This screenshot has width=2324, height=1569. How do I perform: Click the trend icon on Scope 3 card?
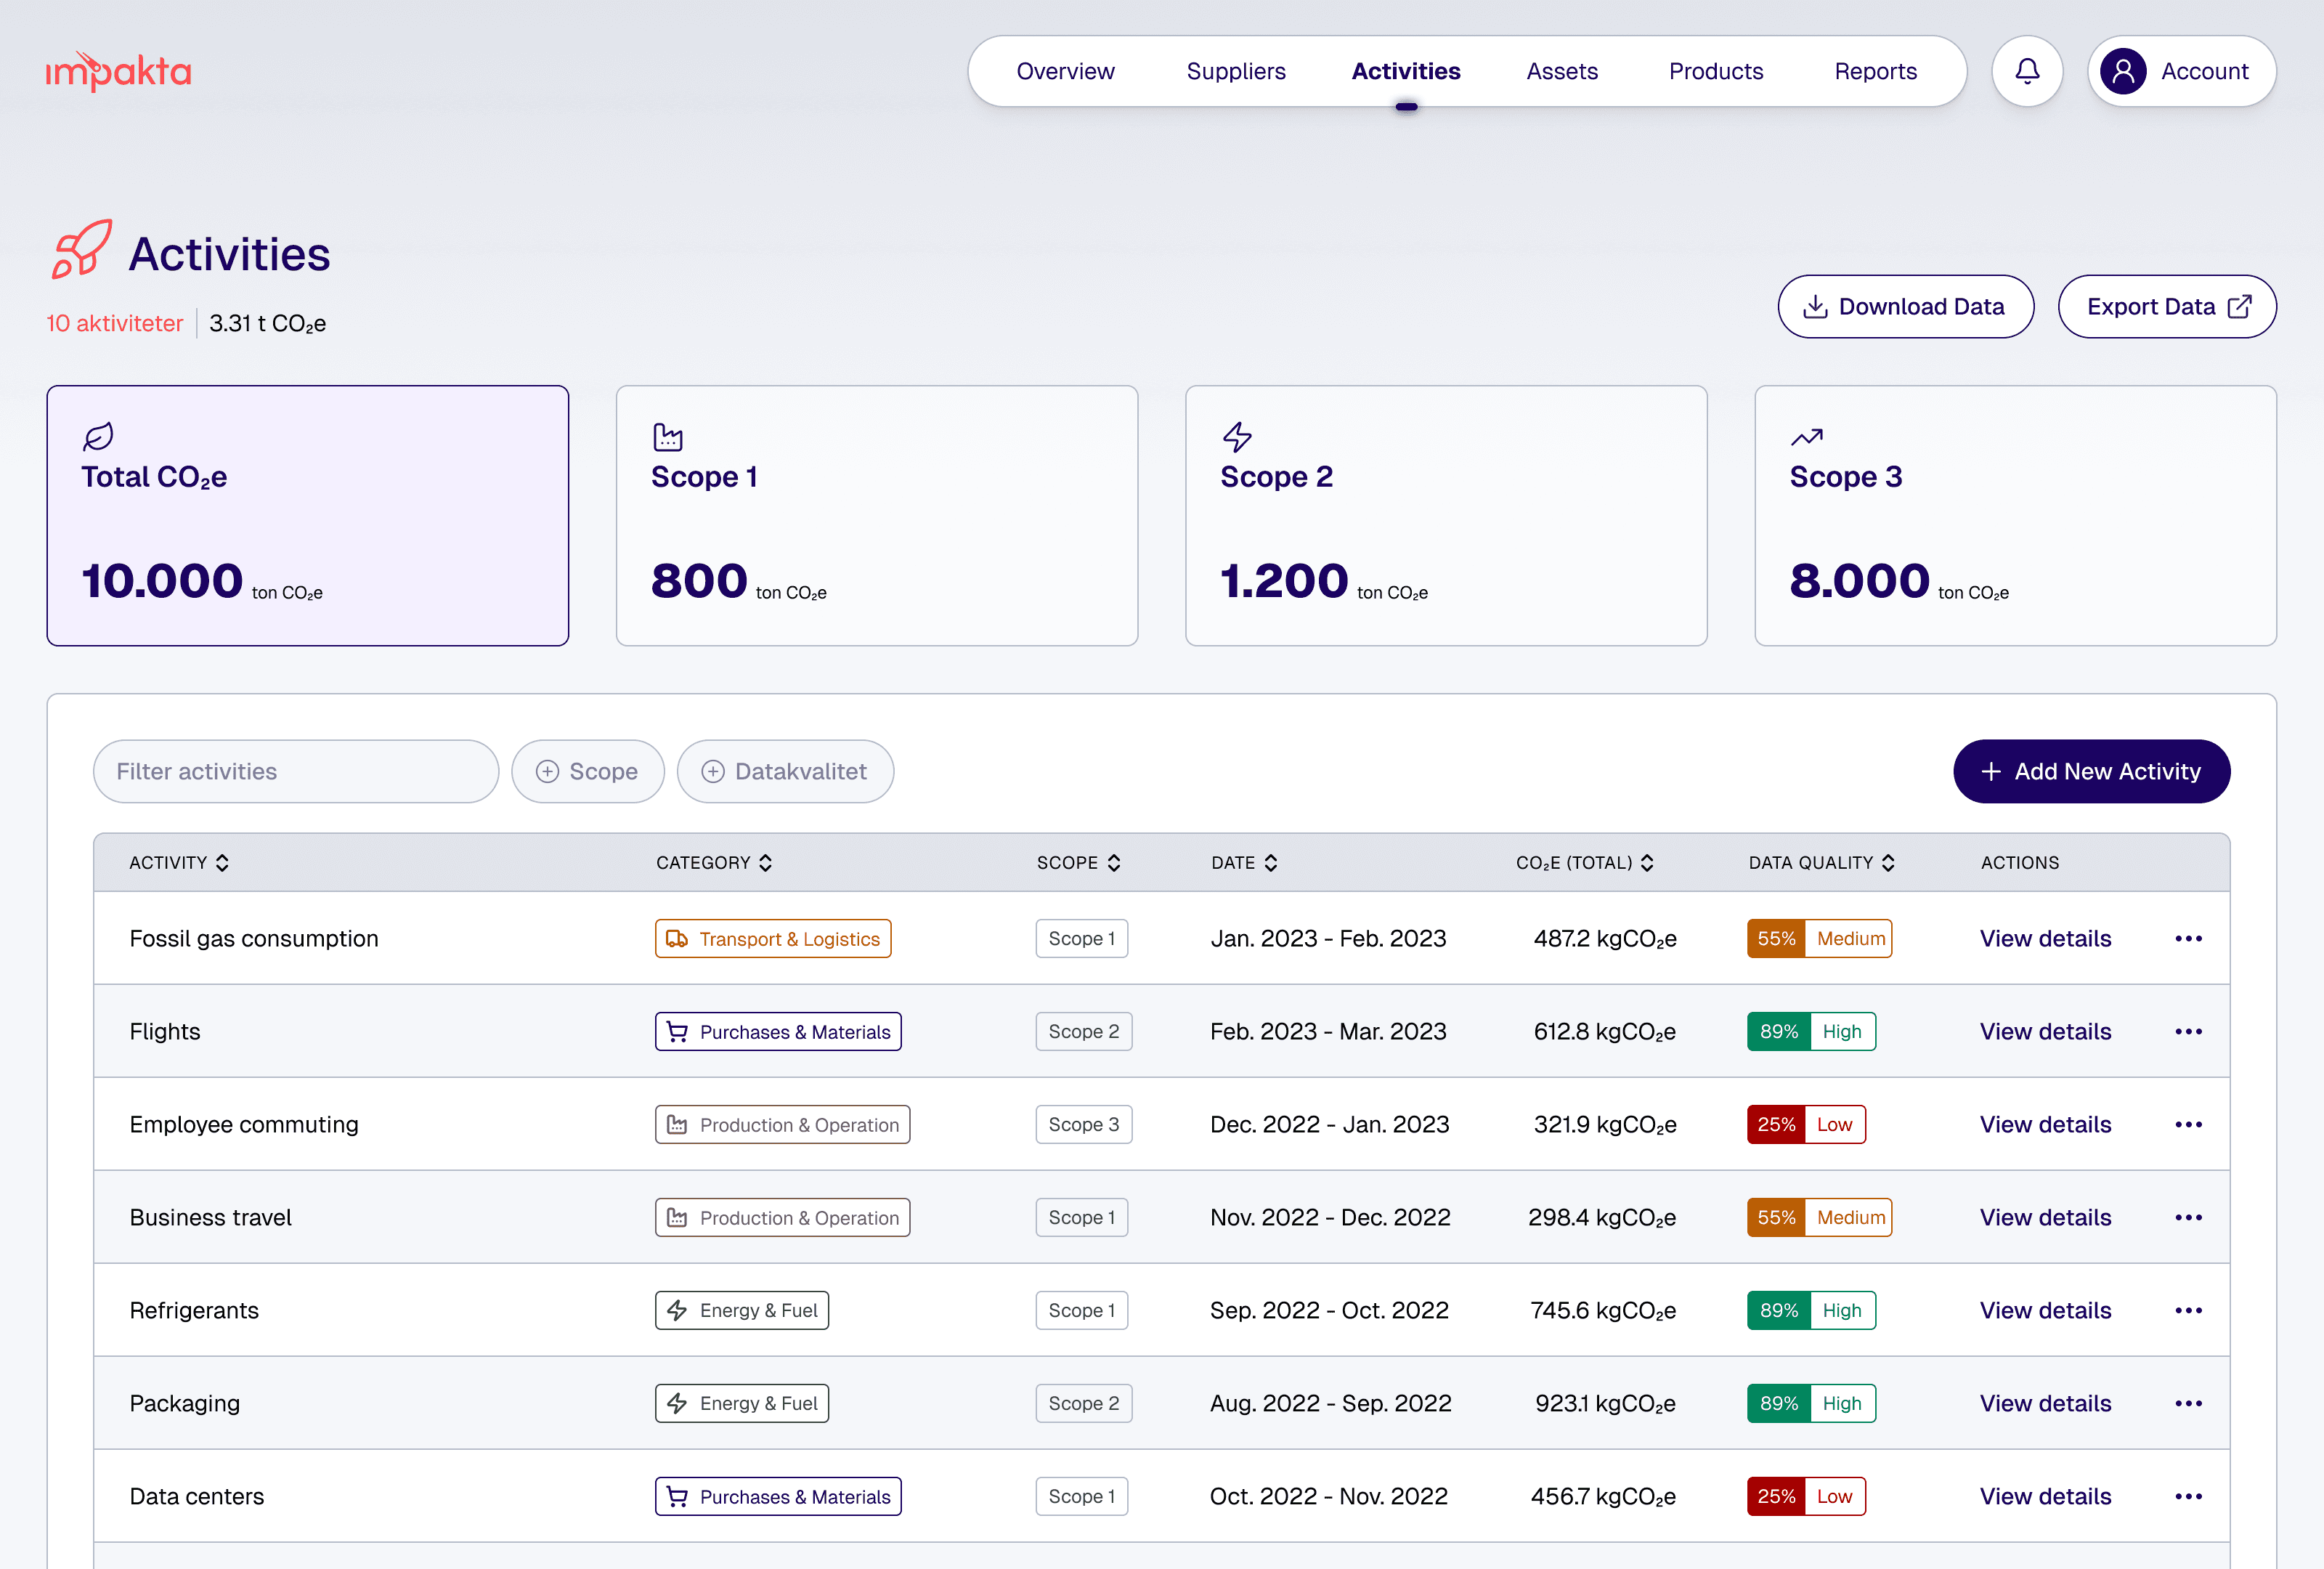[1806, 437]
